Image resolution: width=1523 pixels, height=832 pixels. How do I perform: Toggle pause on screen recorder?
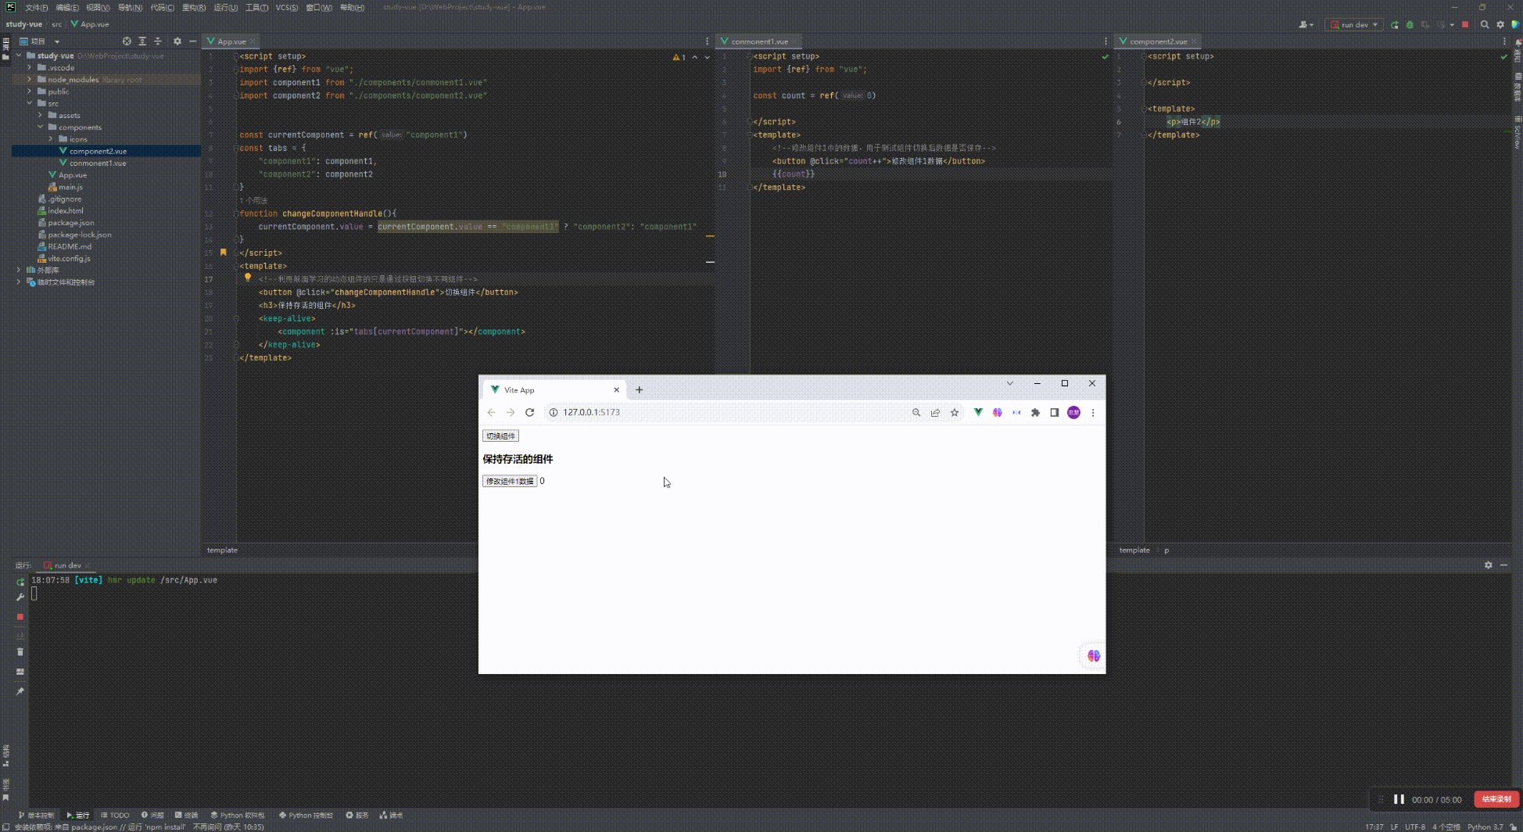pos(1399,799)
